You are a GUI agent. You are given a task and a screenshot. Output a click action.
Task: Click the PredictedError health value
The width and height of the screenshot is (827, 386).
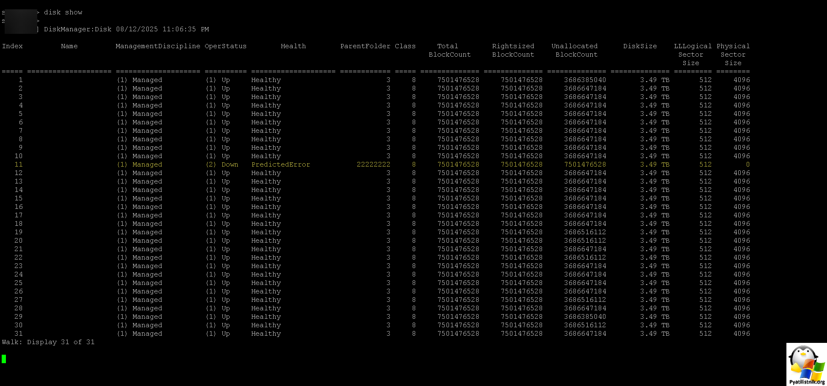tap(281, 164)
